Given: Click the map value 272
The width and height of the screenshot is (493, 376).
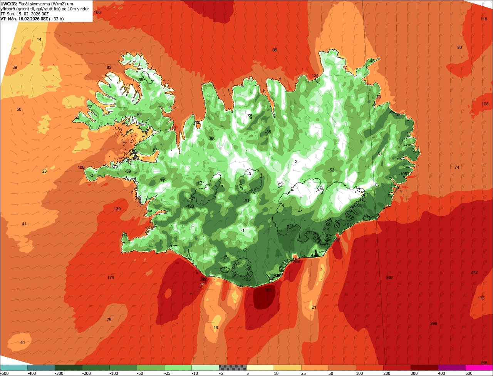Looking at the screenshot, I should pyautogui.click(x=474, y=273).
